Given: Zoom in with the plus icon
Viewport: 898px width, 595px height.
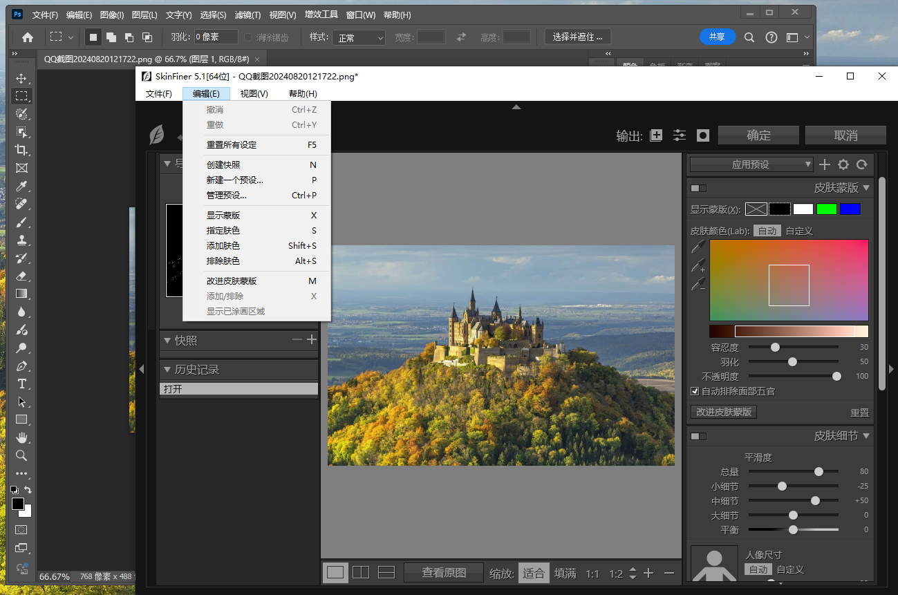Looking at the screenshot, I should pyautogui.click(x=648, y=573).
